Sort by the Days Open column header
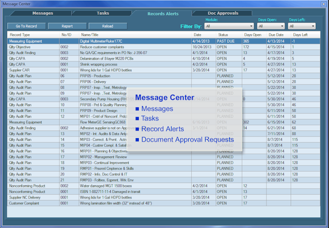 pyautogui.click(x=253, y=35)
